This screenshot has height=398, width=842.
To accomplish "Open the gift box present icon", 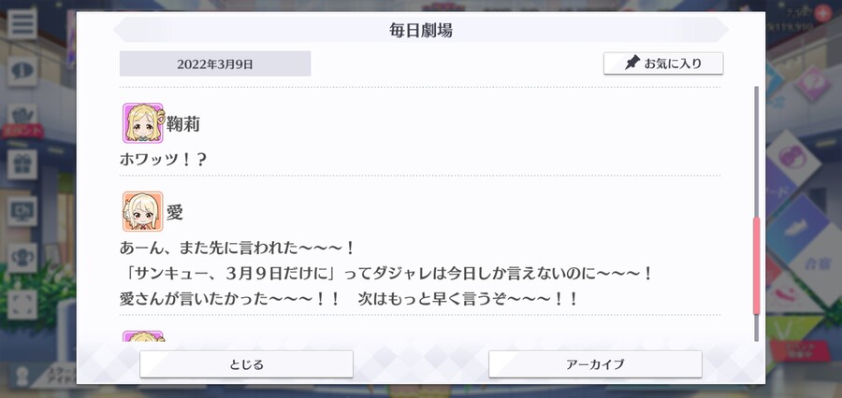I will point(22,164).
